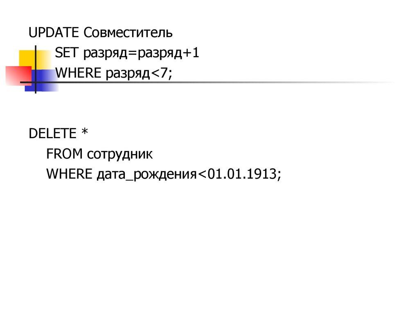The image size is (419, 314).
Task: Click the semicolon ending the DELETE query
Action: point(279,175)
